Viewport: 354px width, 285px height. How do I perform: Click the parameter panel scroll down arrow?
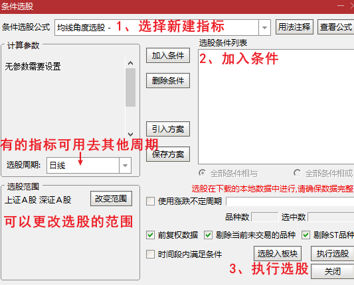130,135
